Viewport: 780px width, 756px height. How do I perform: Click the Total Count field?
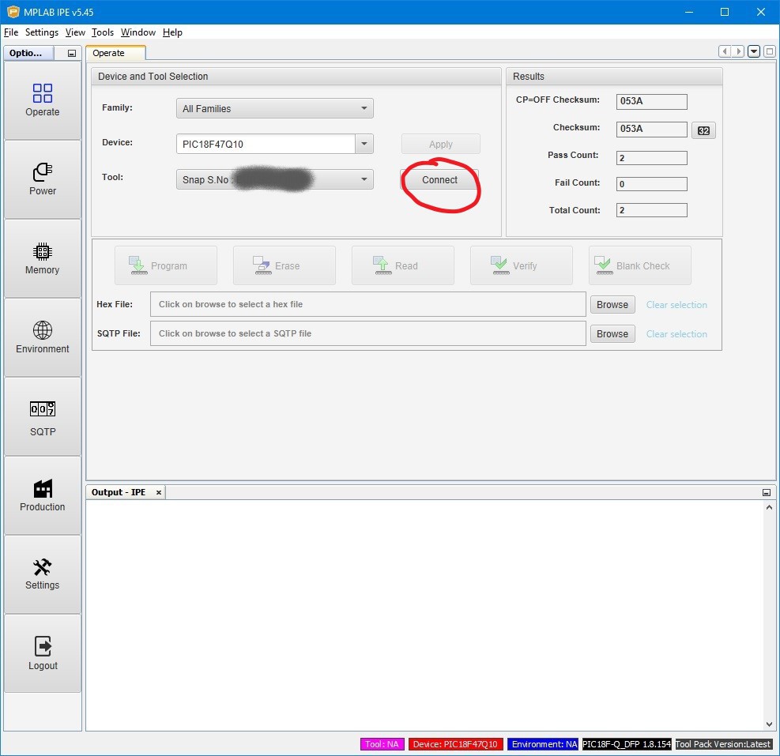pyautogui.click(x=652, y=210)
